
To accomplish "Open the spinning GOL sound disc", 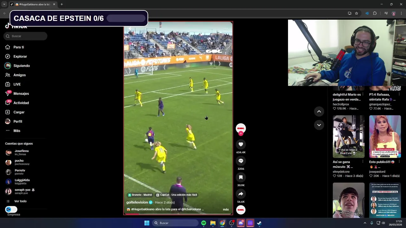I will [241, 210].
